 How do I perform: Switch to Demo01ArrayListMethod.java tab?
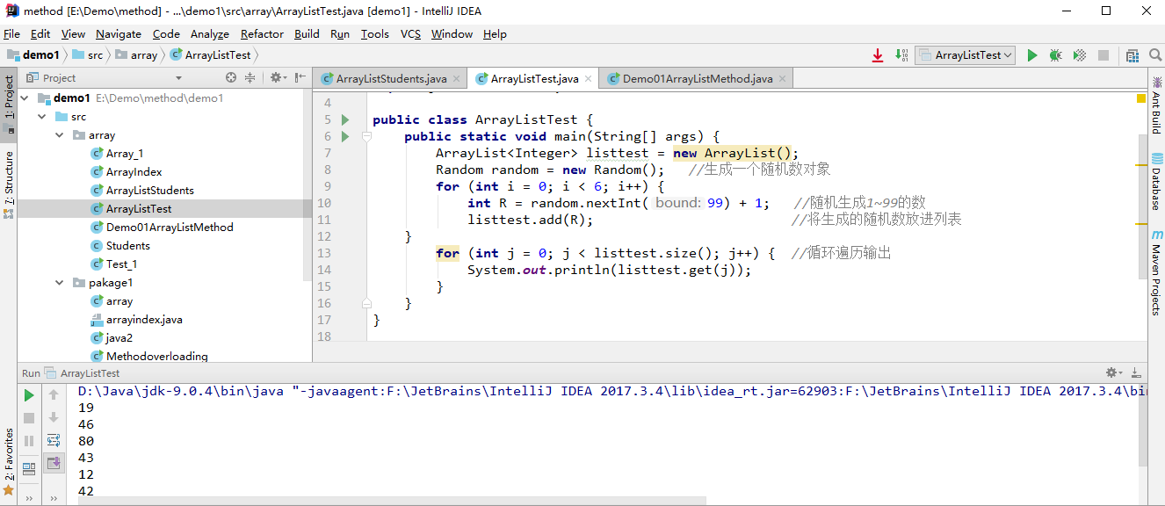coord(698,78)
